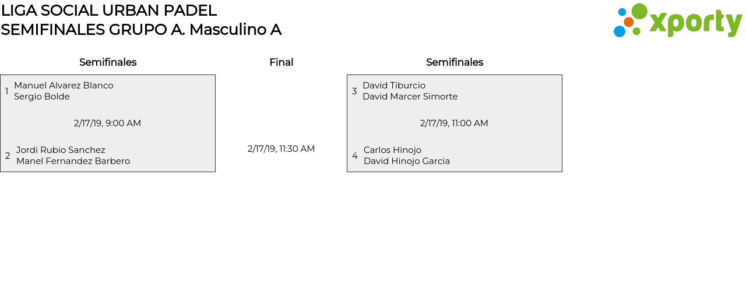
Task: Click seed number 4 beside Carlos Hinojo
Action: (x=355, y=156)
